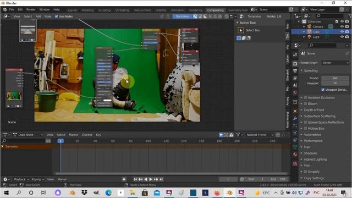The image size is (352, 198).
Task: Click the Templates button
Action: (x=254, y=16)
